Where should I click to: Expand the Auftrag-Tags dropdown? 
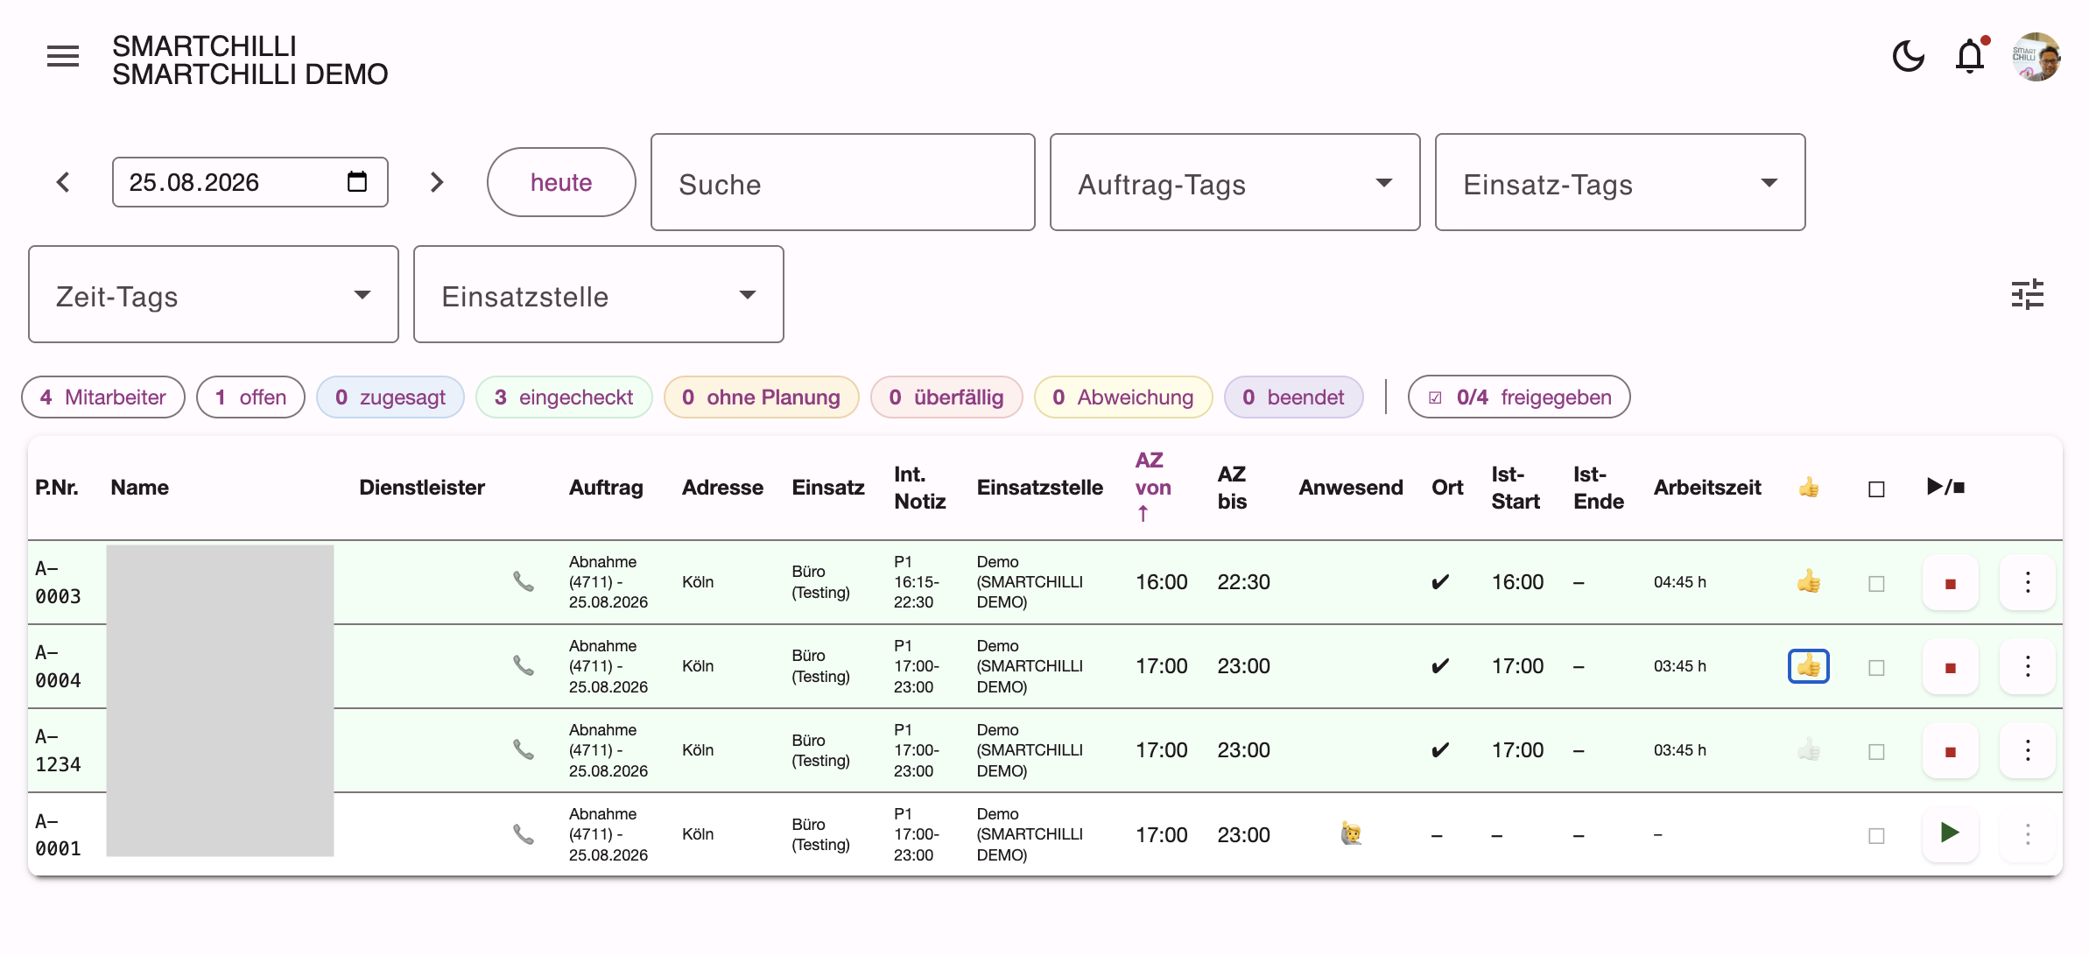(1234, 182)
